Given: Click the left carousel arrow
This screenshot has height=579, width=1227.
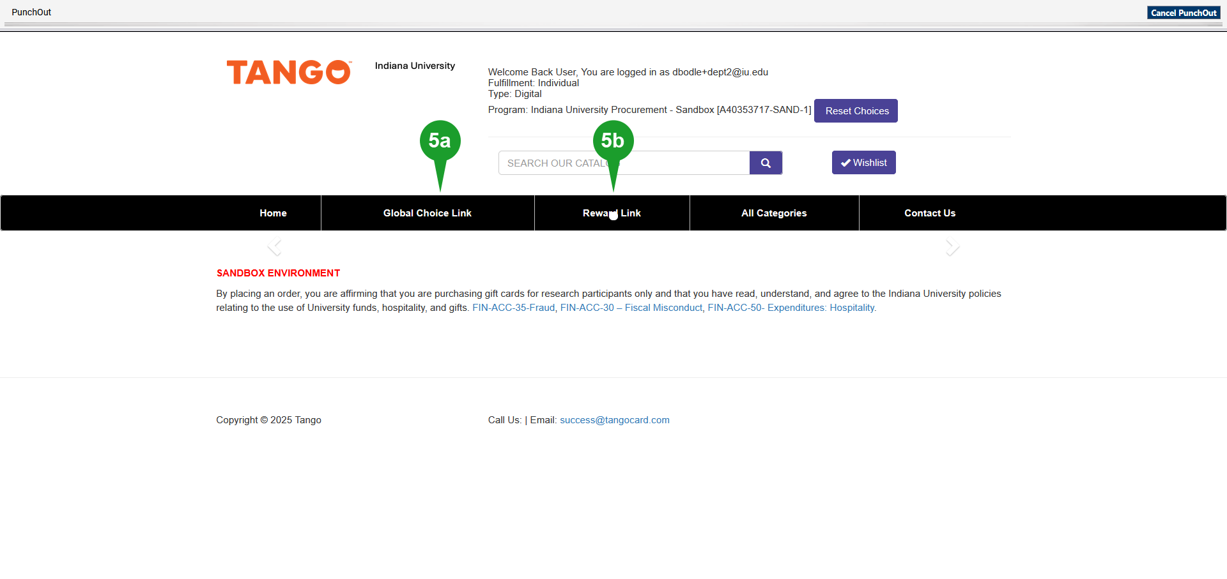Looking at the screenshot, I should tap(274, 246).
